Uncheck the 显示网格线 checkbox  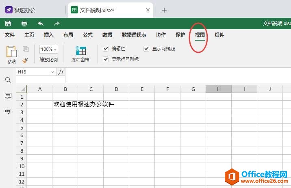coord(146,49)
